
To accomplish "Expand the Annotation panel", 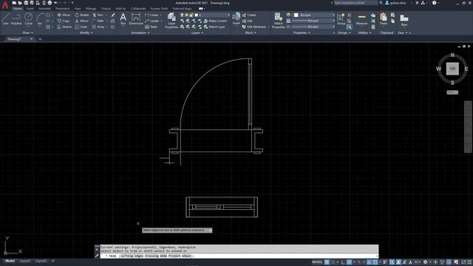I will (140, 33).
